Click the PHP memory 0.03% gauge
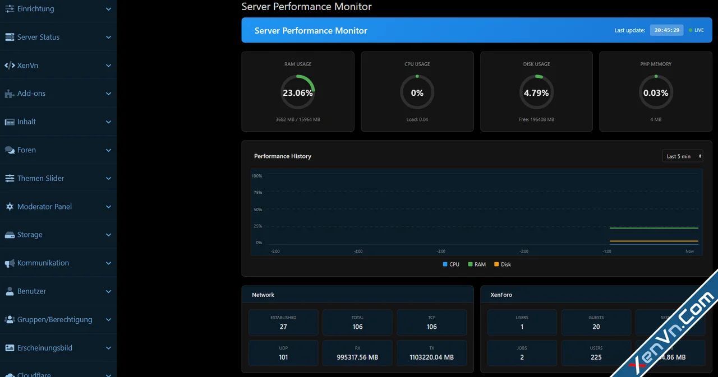Screen dimensions: 718x377 (656, 92)
